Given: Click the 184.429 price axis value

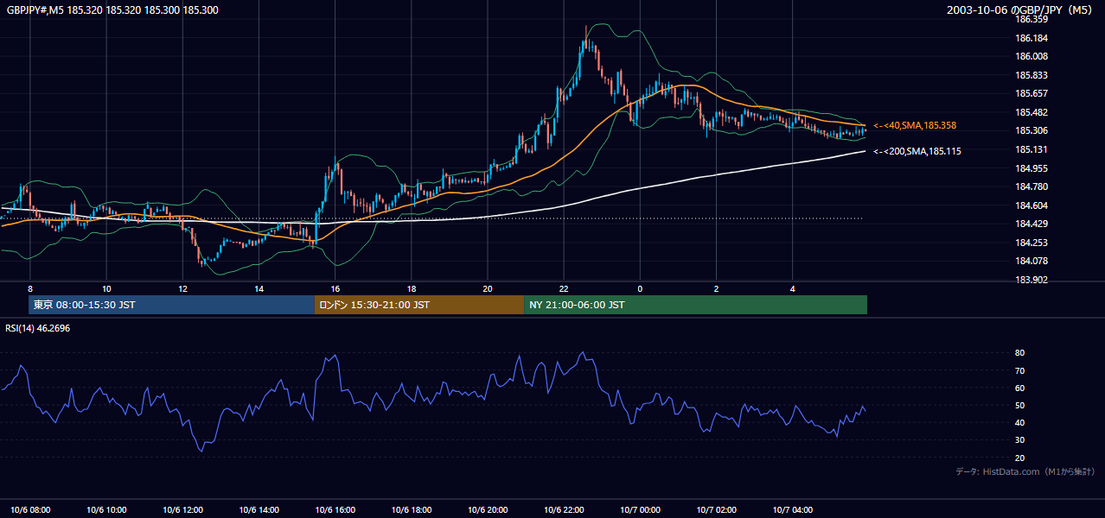Looking at the screenshot, I should (x=1032, y=224).
